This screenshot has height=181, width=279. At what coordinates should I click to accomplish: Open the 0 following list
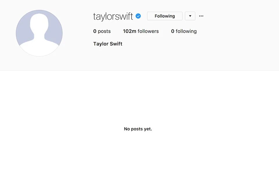pyautogui.click(x=184, y=31)
